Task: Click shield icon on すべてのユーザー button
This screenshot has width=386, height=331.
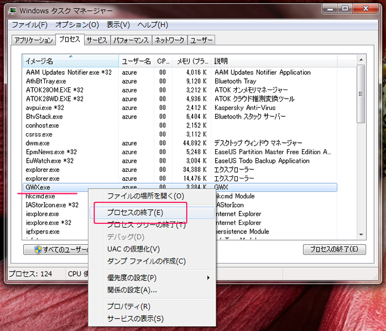Action: pyautogui.click(x=38, y=249)
